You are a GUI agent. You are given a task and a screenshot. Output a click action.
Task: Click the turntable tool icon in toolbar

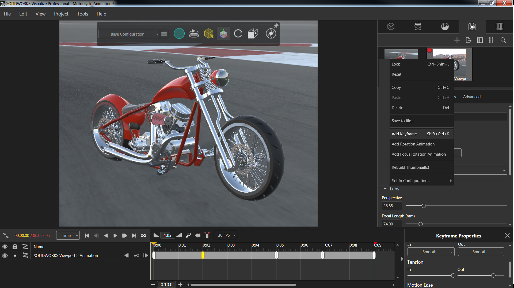click(x=194, y=34)
